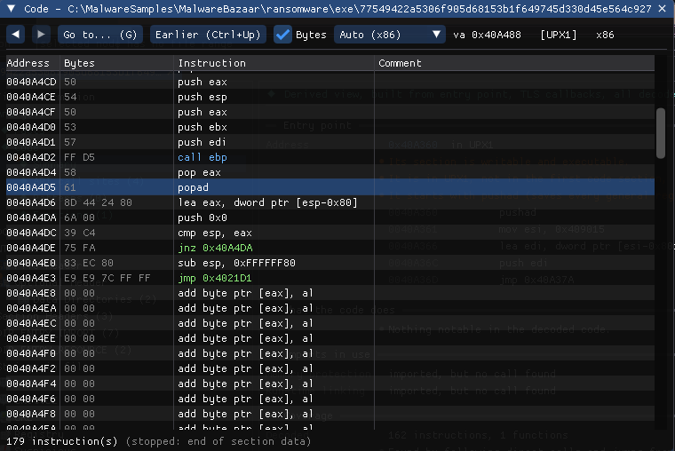This screenshot has width=675, height=451.
Task: Open the Auto (x86) architecture dropdown
Action: pyautogui.click(x=390, y=35)
